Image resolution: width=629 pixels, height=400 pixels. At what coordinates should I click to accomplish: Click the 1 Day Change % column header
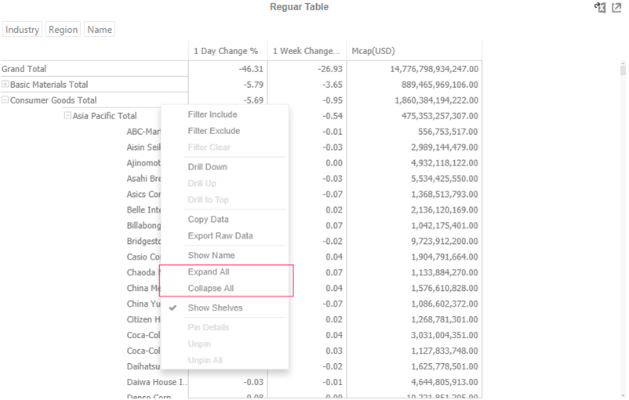[x=226, y=51]
